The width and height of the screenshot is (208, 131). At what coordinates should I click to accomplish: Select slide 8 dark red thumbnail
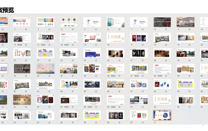pos(162,22)
